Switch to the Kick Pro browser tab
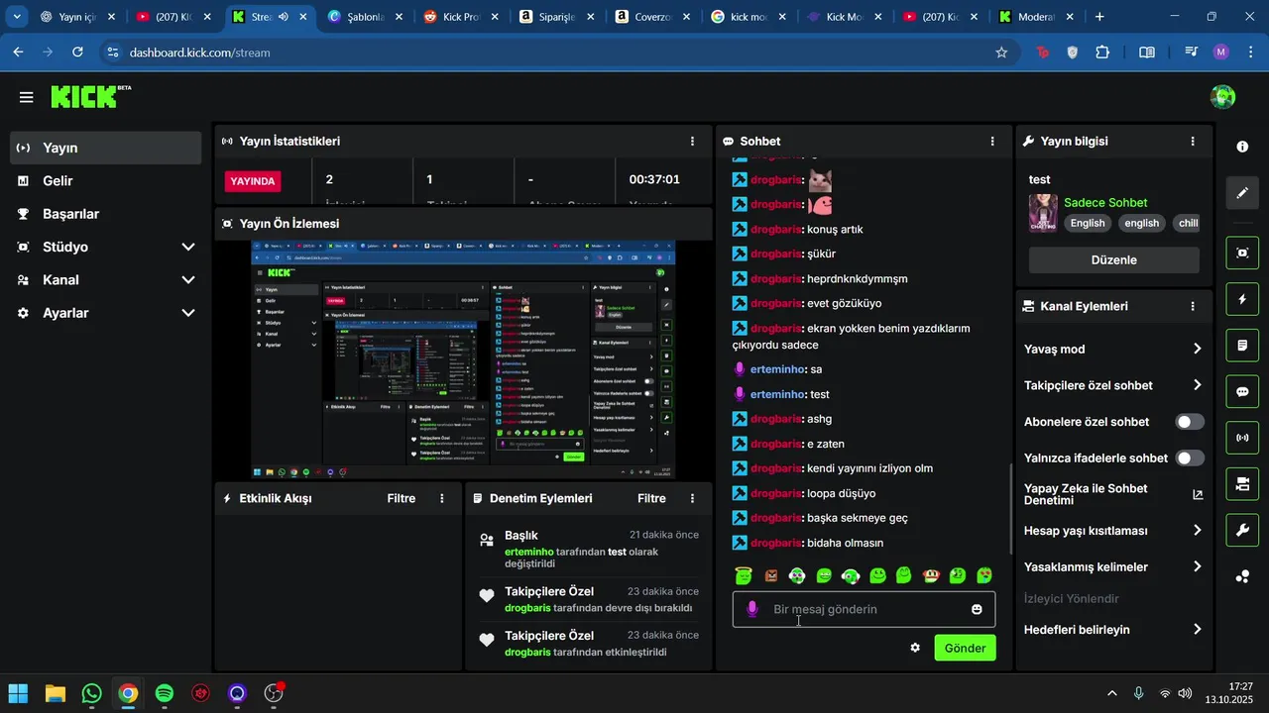1269x713 pixels. 460,17
